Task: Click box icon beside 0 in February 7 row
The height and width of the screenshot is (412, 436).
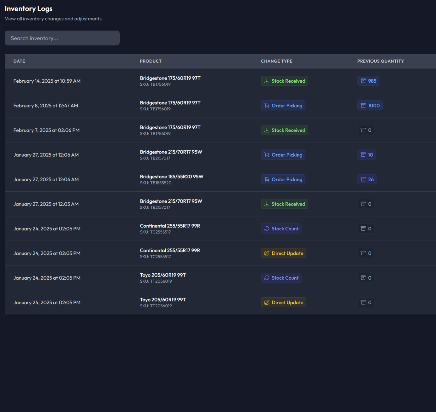Action: point(363,130)
